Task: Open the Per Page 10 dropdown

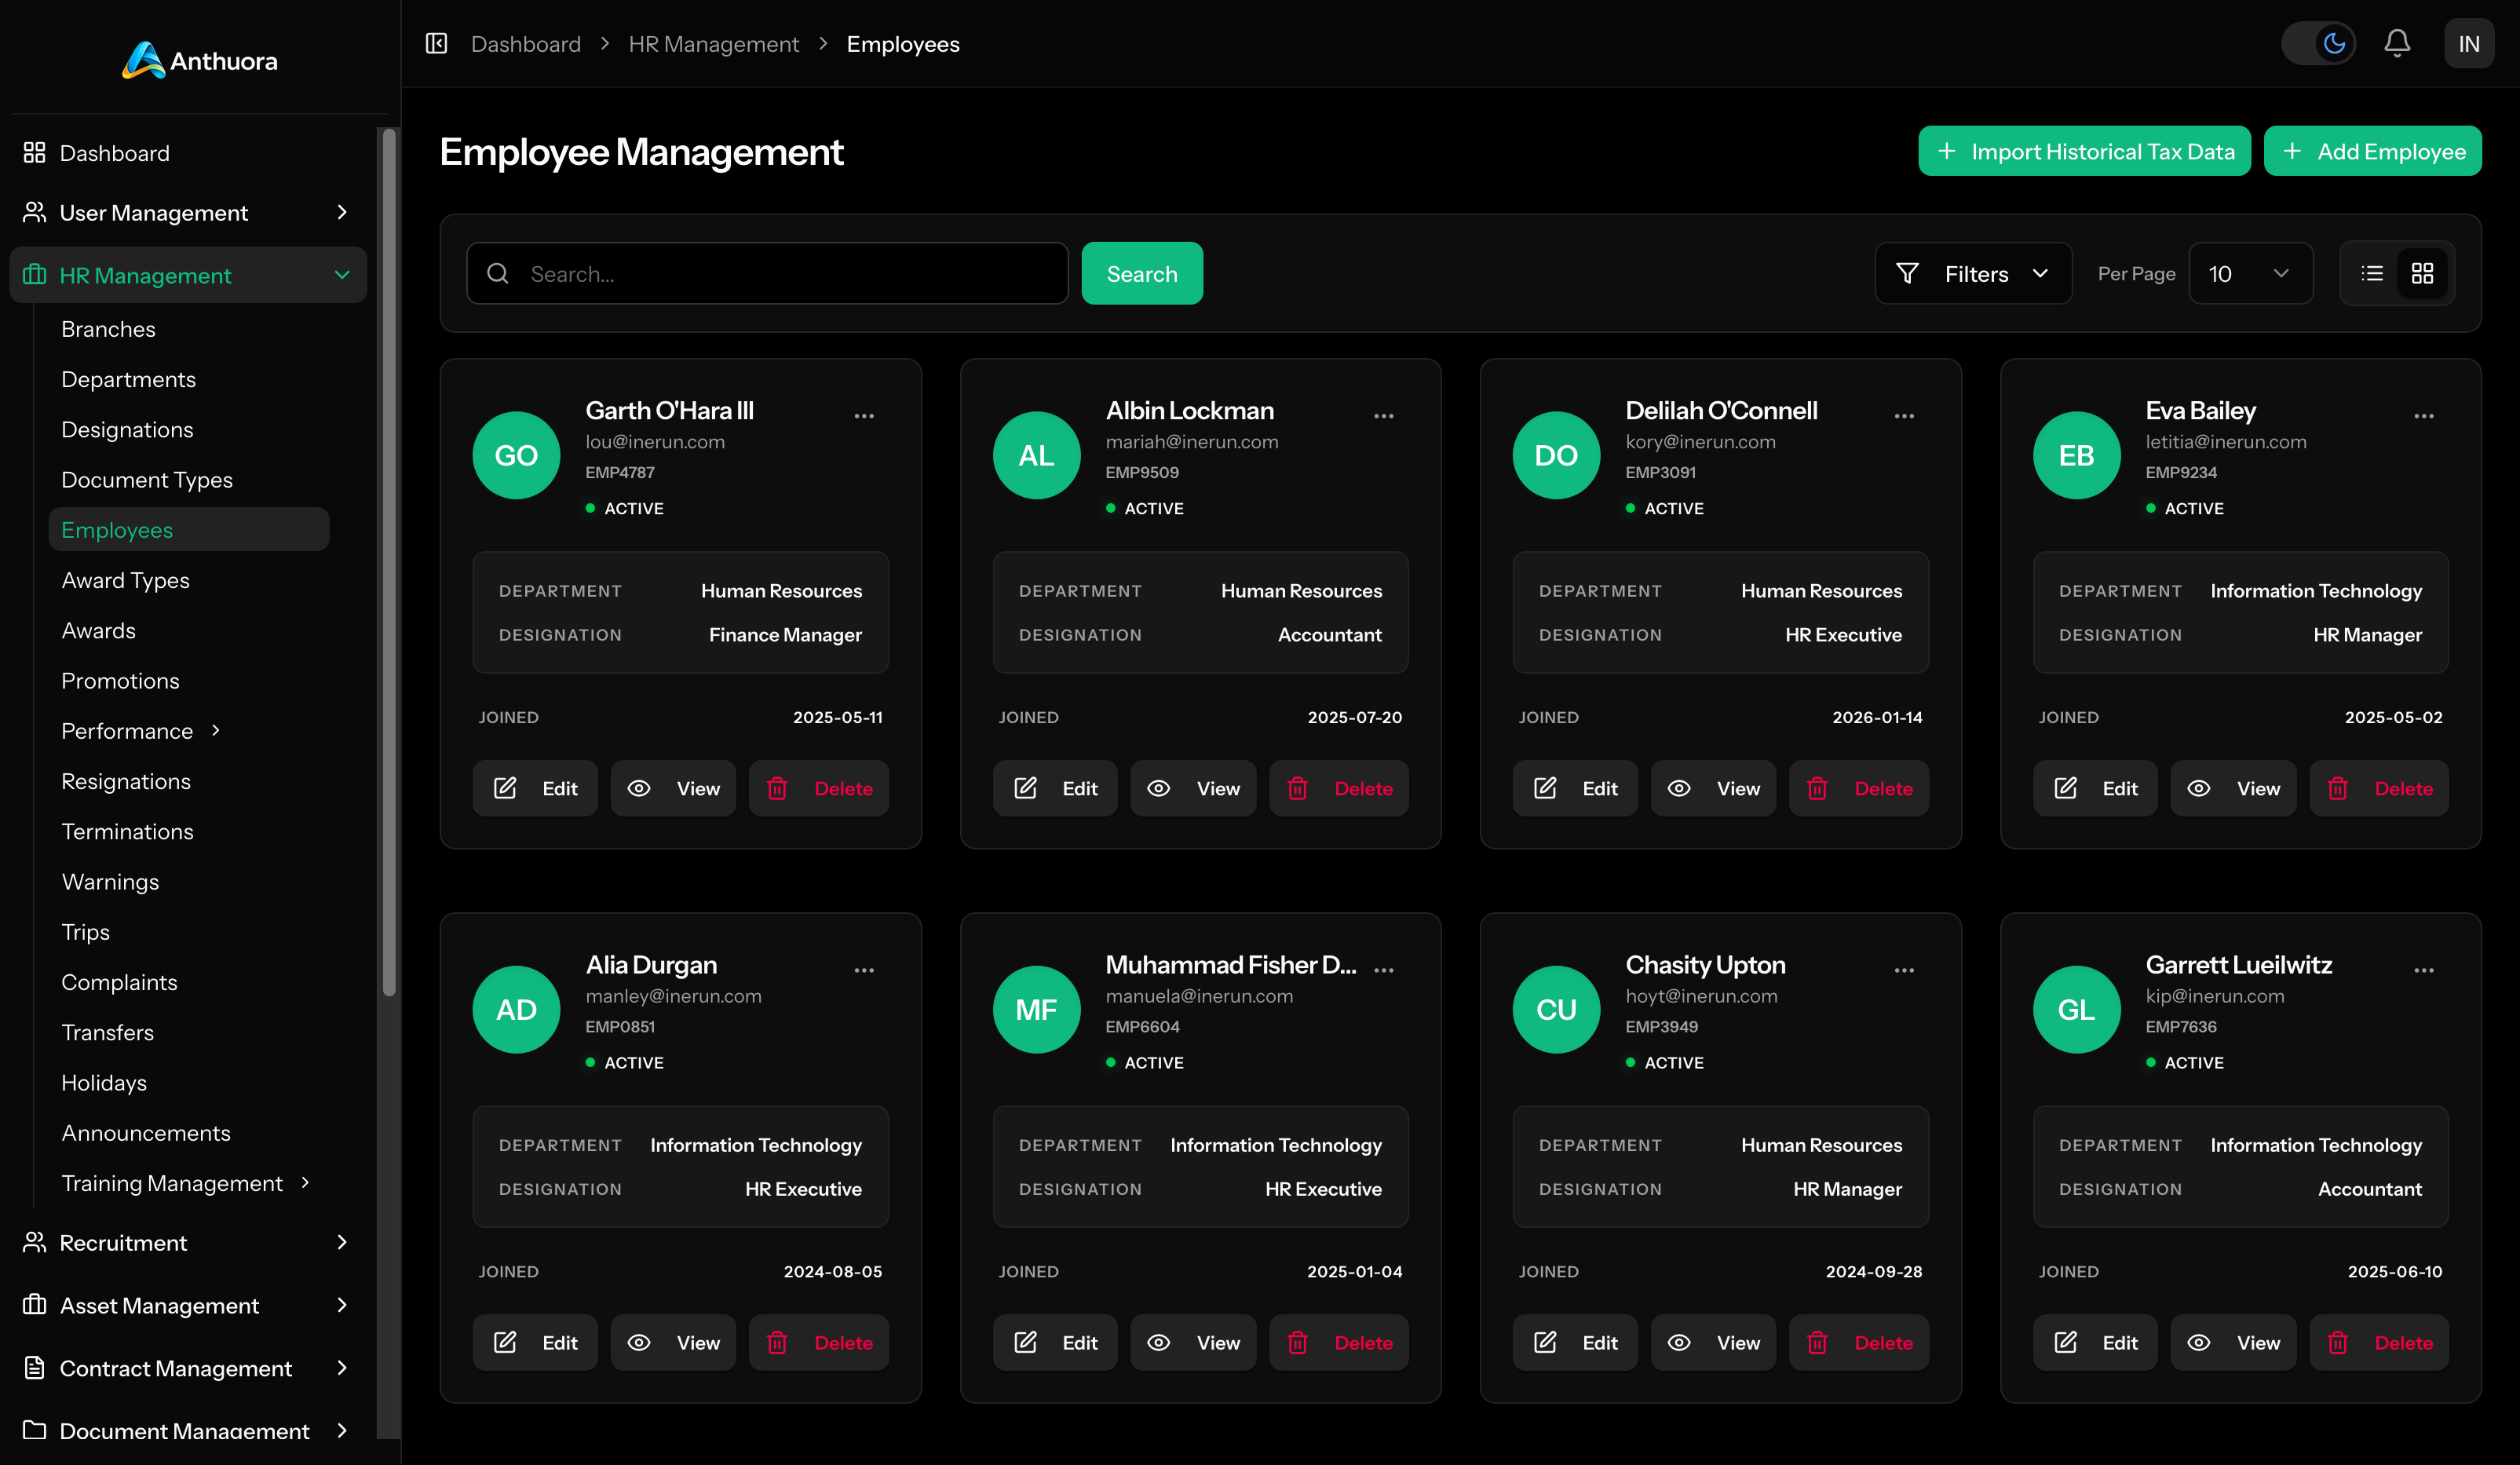Action: click(2249, 273)
